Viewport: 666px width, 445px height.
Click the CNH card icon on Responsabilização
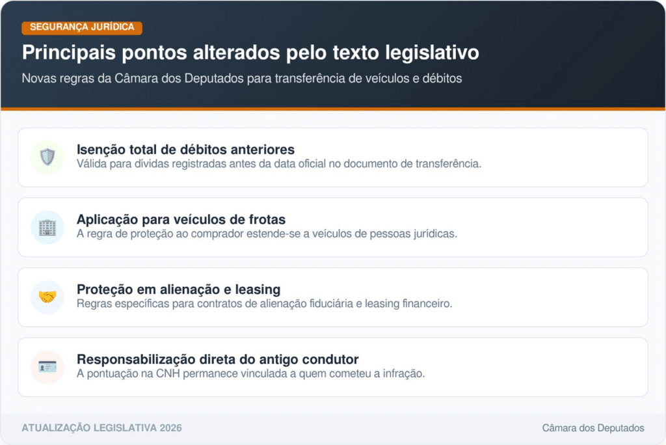tap(47, 366)
